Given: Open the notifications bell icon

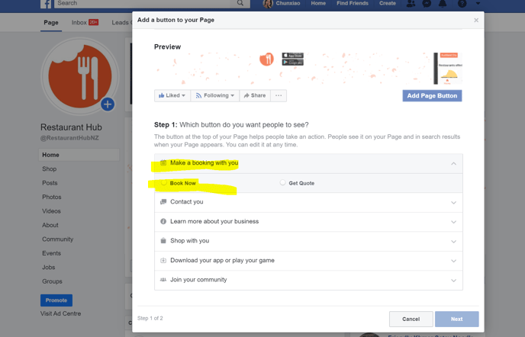Looking at the screenshot, I should (x=443, y=3).
